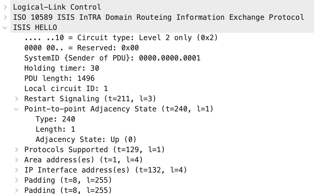Expand Area address(es) (t=1, l=4)

click(17, 160)
